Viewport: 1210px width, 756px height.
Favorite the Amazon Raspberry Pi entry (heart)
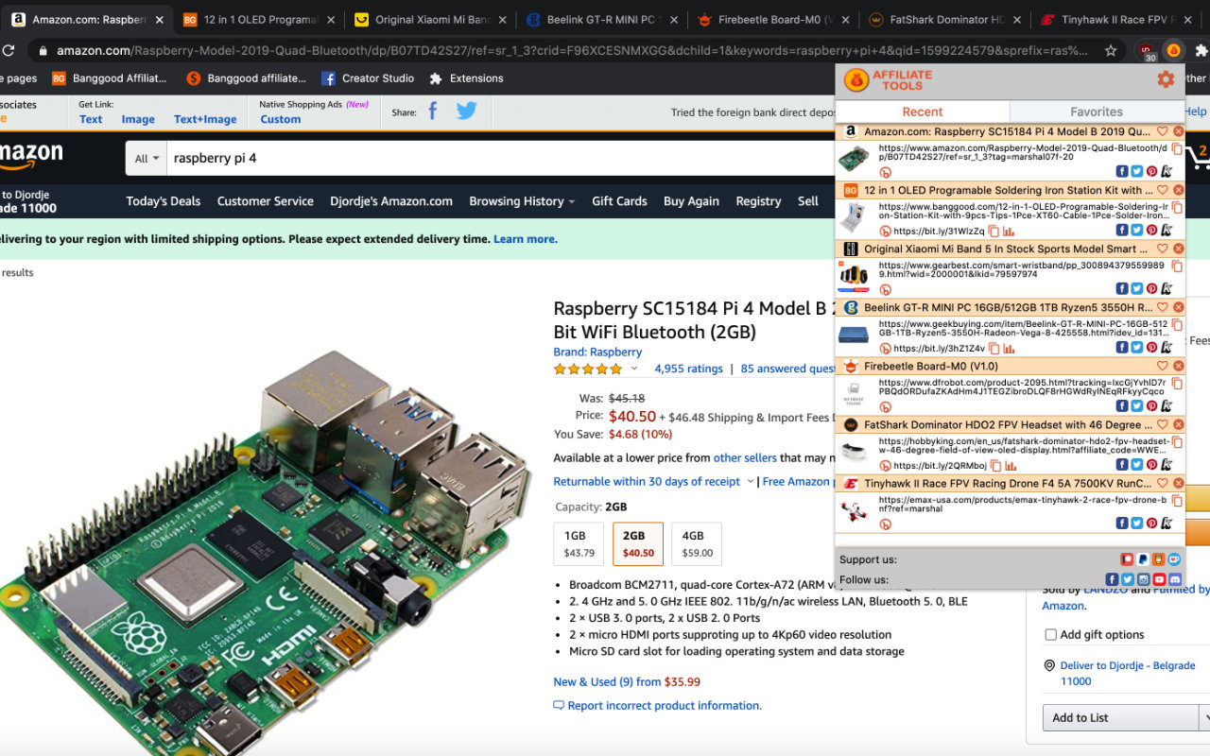(x=1163, y=131)
